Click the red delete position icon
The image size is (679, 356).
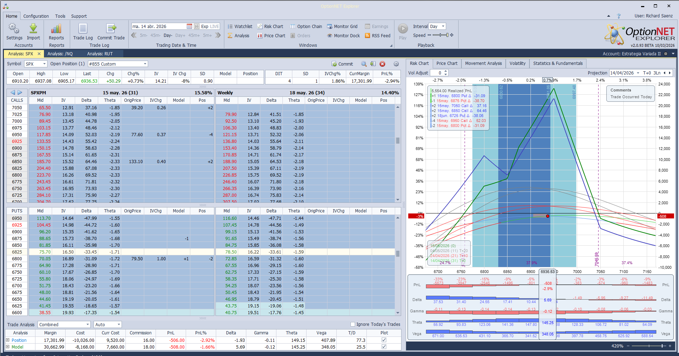coord(382,64)
